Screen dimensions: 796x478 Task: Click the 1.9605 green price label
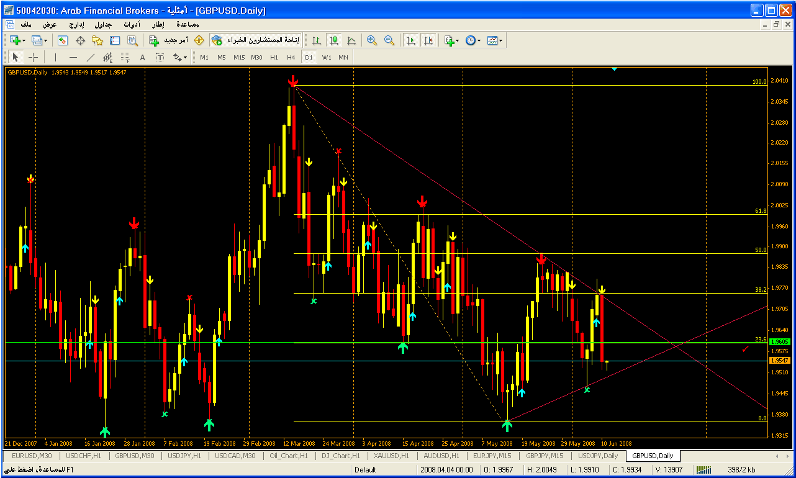click(x=779, y=342)
